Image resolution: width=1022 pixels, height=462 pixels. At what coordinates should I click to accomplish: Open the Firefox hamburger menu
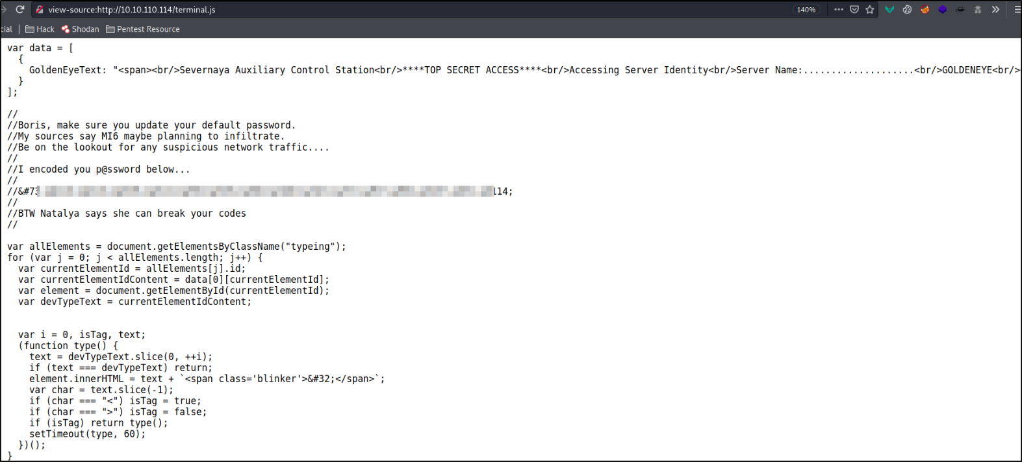tap(1017, 10)
